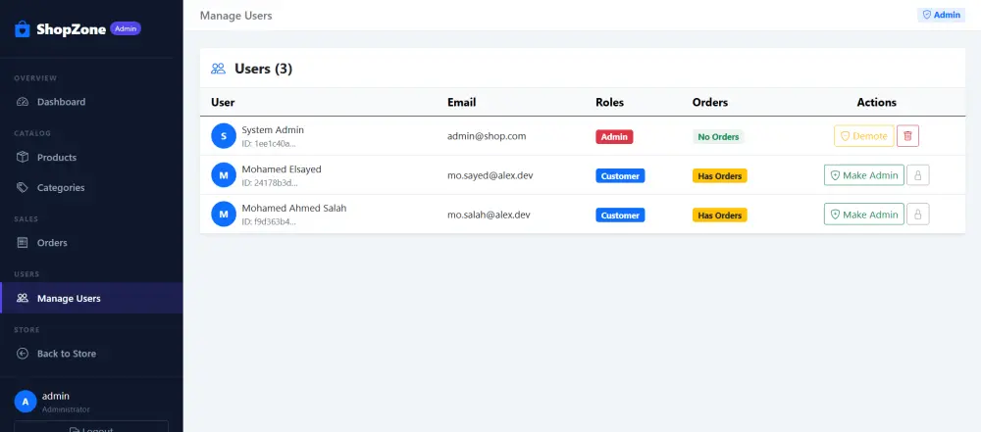Click the System Admin avatar circle
Image resolution: width=981 pixels, height=432 pixels.
click(224, 135)
